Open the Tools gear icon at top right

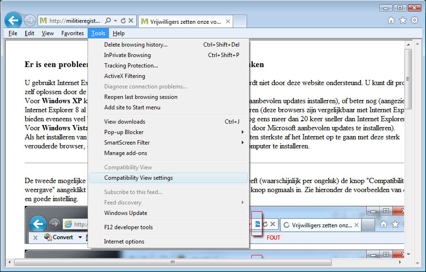(415, 20)
